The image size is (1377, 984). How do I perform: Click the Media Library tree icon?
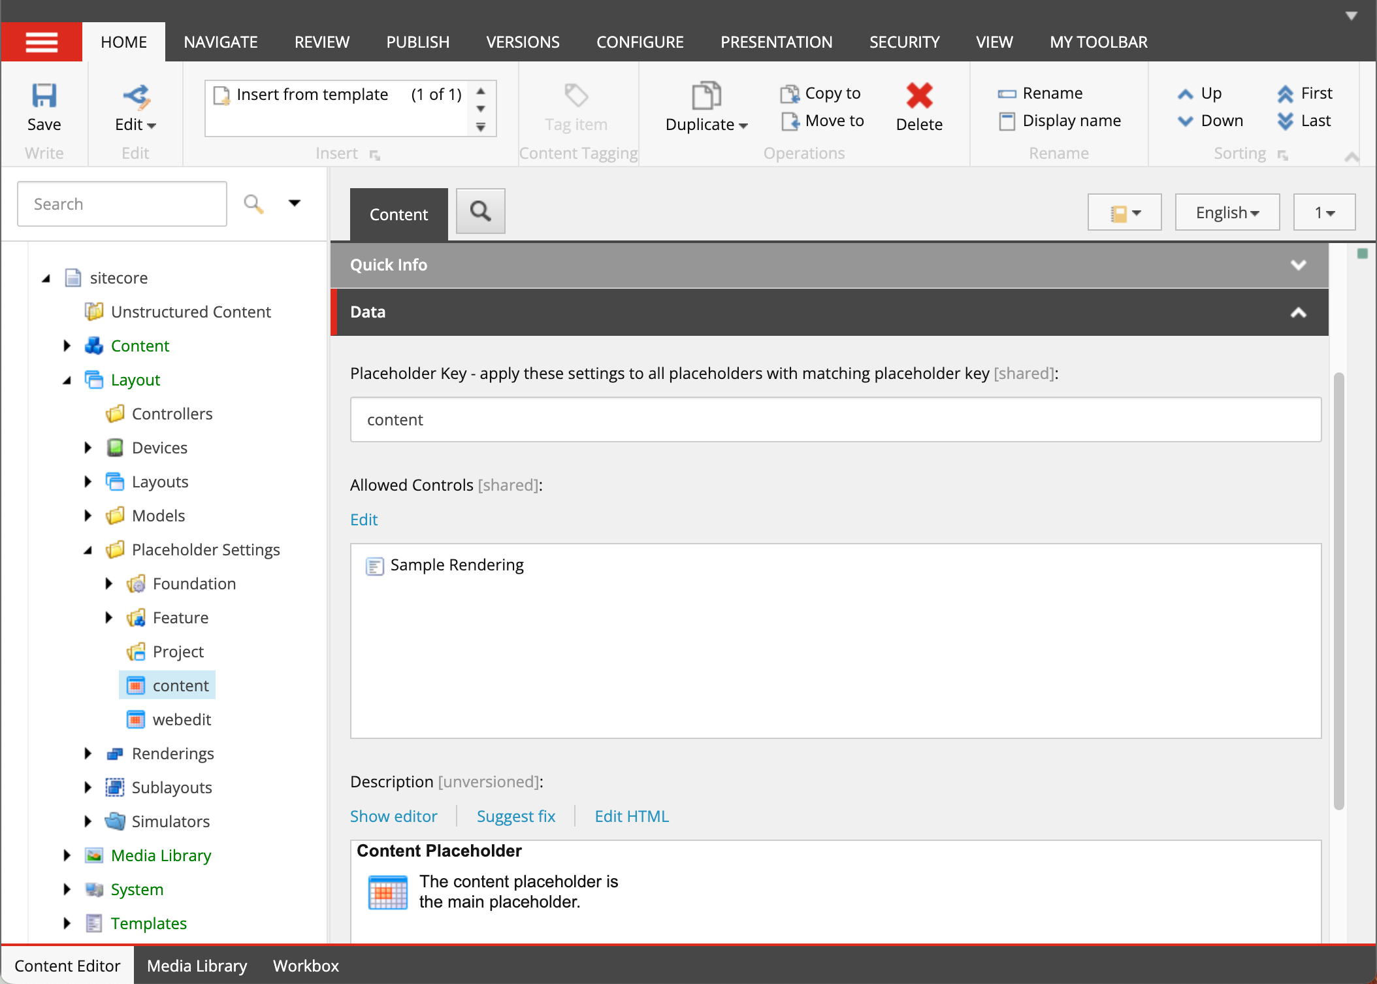click(x=94, y=855)
